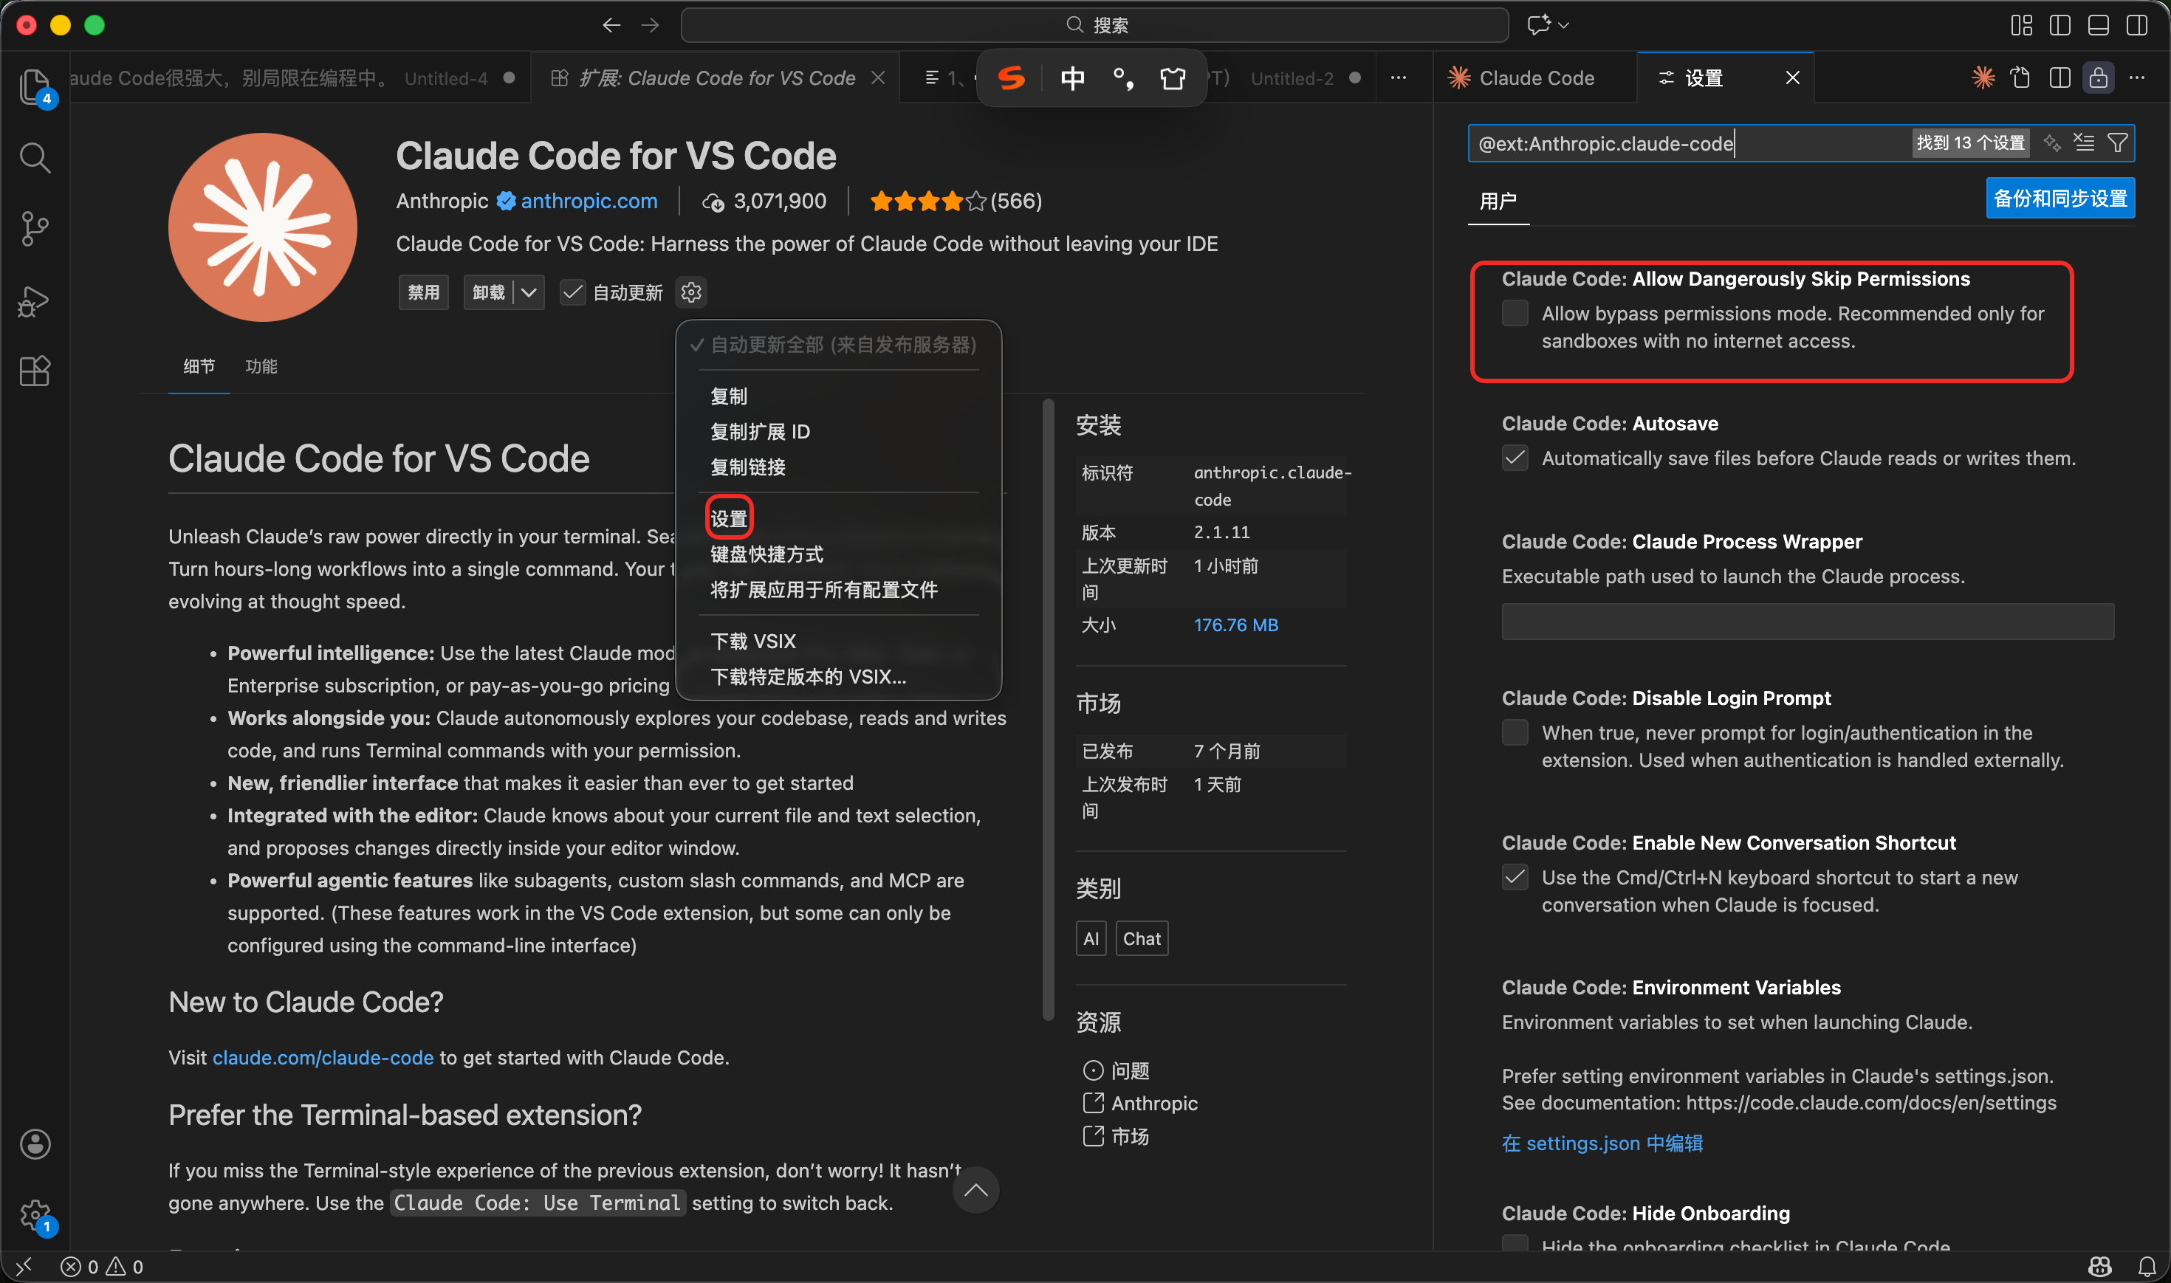Open Source Control view in activity bar
Viewport: 2171px width, 1283px height.
(x=35, y=229)
